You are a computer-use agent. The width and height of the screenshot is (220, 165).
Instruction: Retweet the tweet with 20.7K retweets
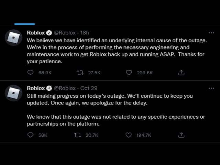coord(78,135)
